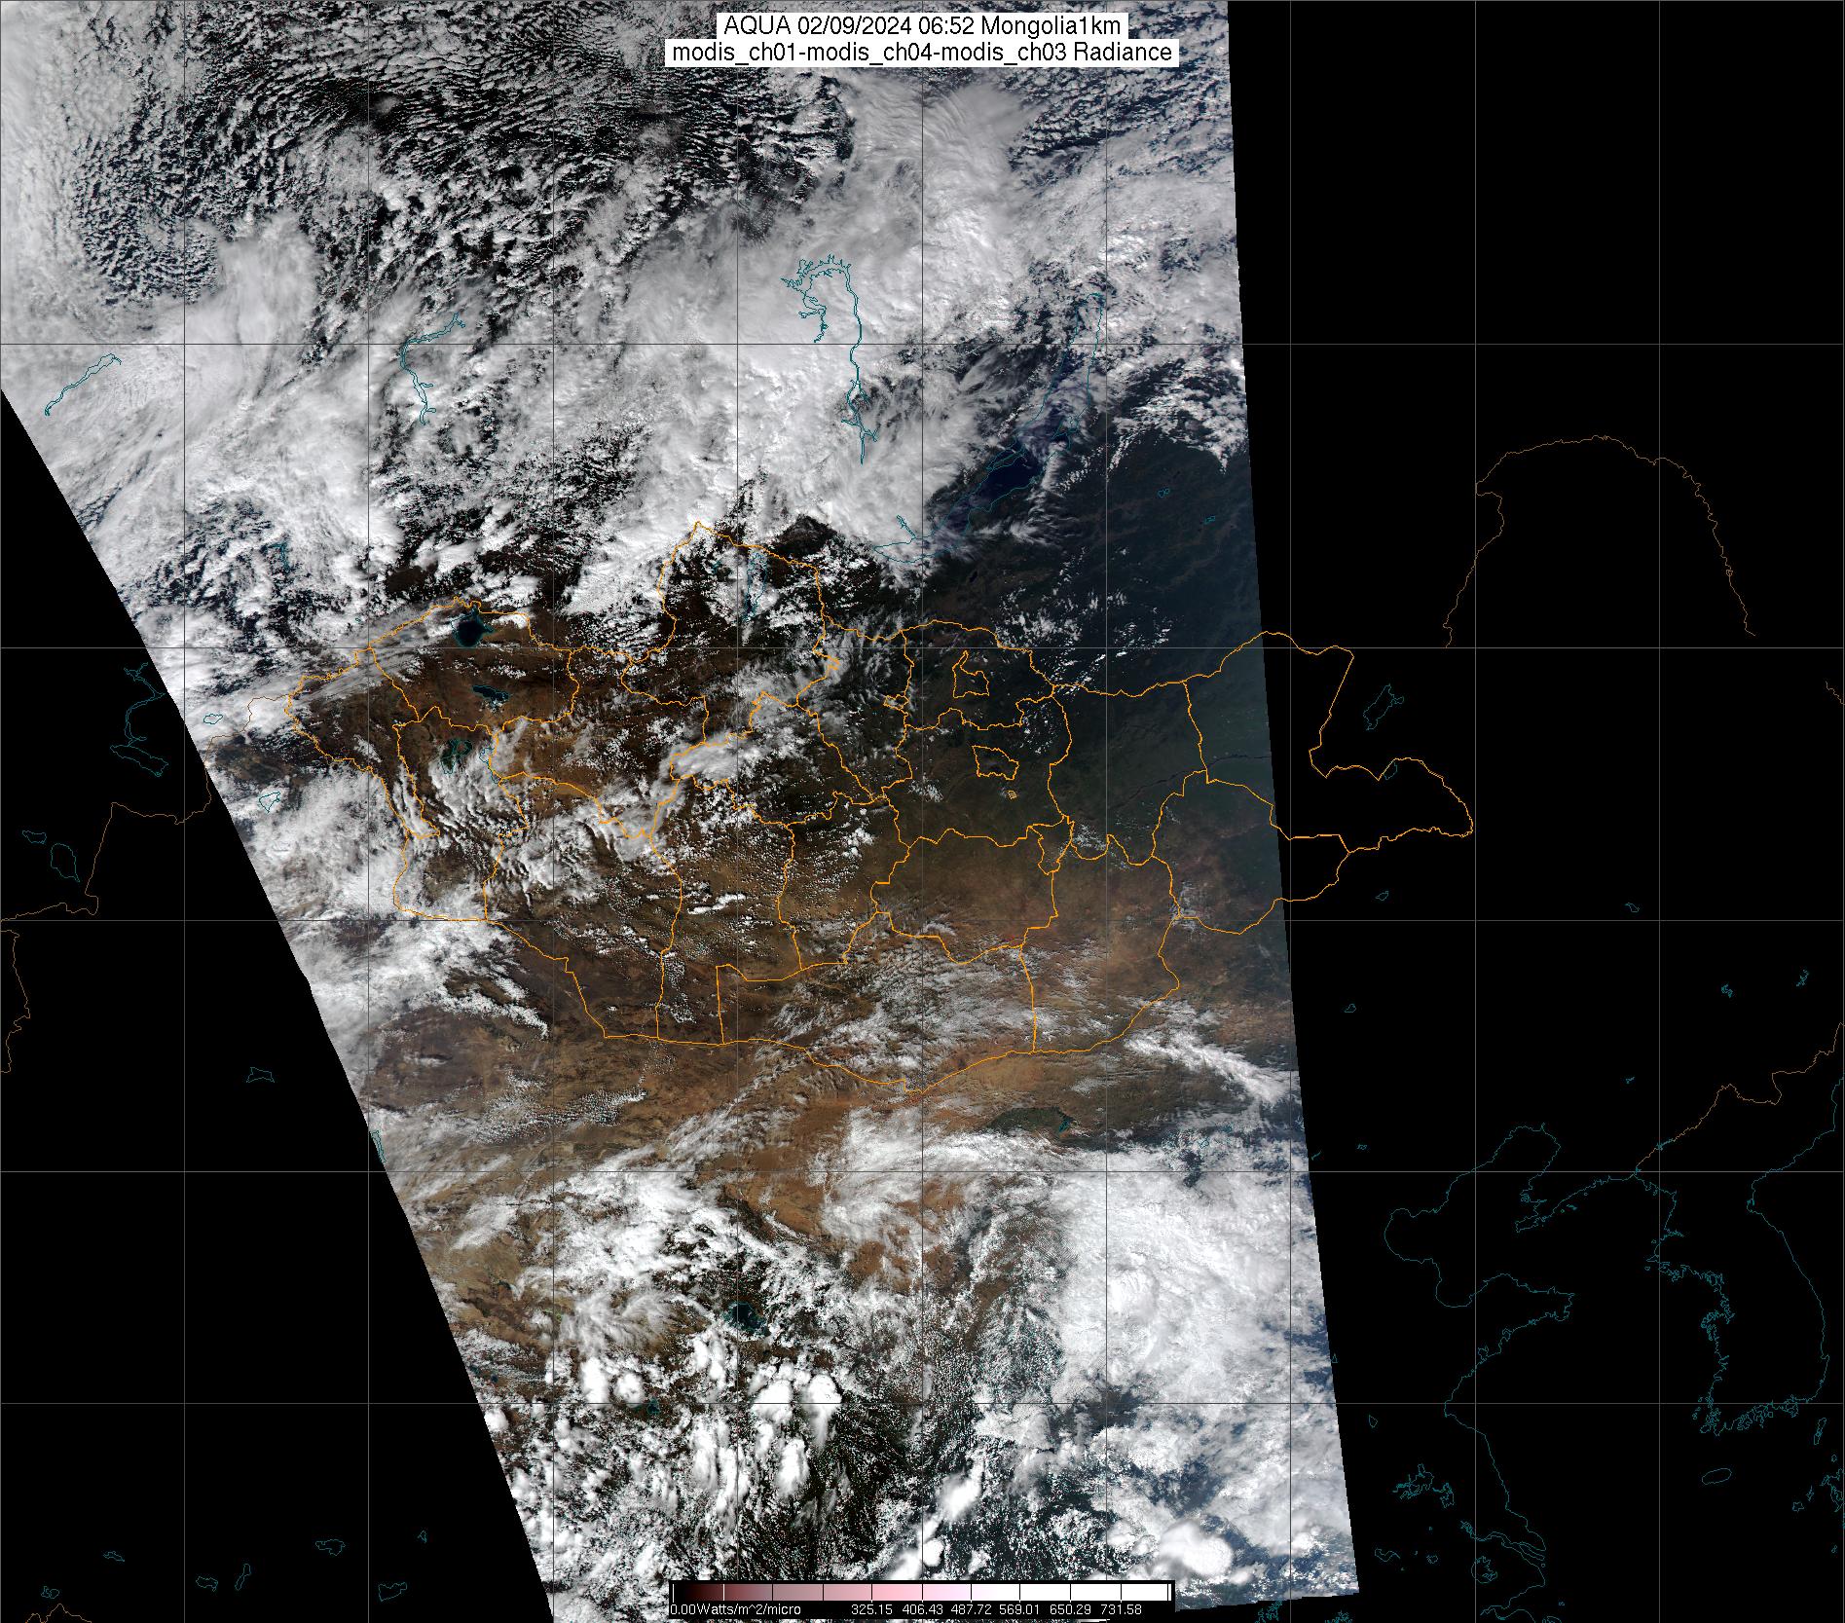Click the AQUA 02/09/2024 06:52 title label
This screenshot has height=1623, width=1845.
(921, 26)
